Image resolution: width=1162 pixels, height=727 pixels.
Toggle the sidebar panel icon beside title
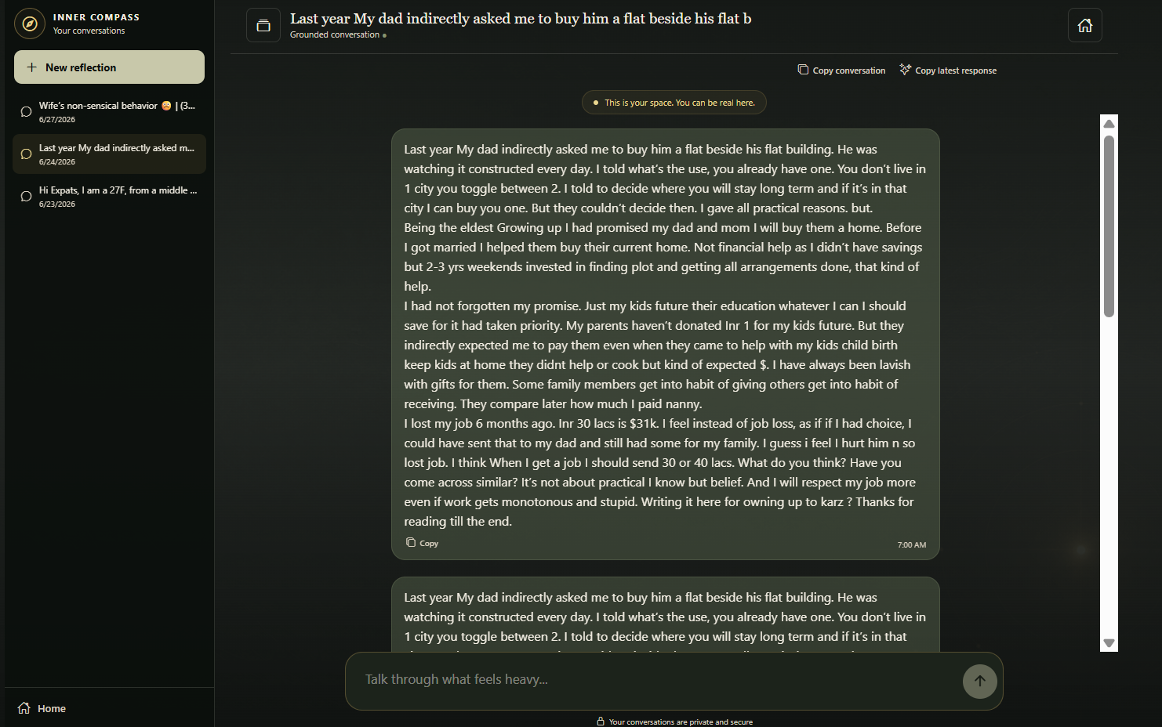click(263, 25)
